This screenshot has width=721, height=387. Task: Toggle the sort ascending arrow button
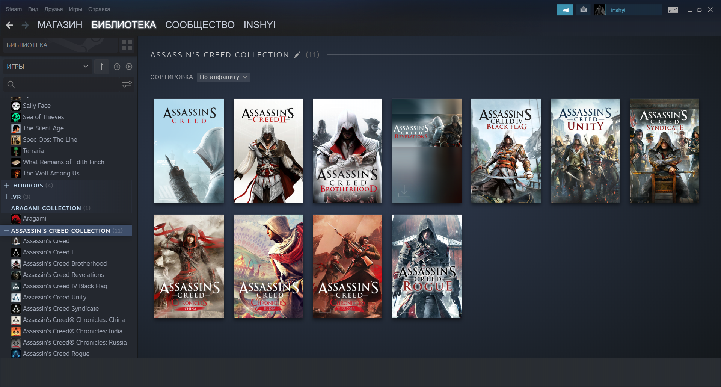(x=102, y=67)
